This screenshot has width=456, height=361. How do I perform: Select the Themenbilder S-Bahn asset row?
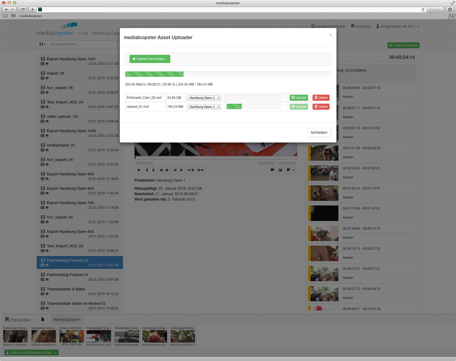coord(80,291)
